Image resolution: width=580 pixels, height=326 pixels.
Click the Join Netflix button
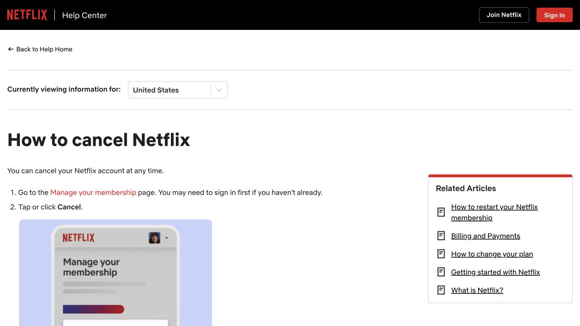click(x=504, y=15)
